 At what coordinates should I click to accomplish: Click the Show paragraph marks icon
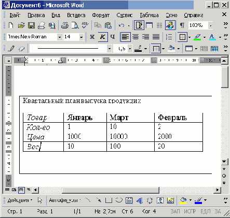(182, 25)
